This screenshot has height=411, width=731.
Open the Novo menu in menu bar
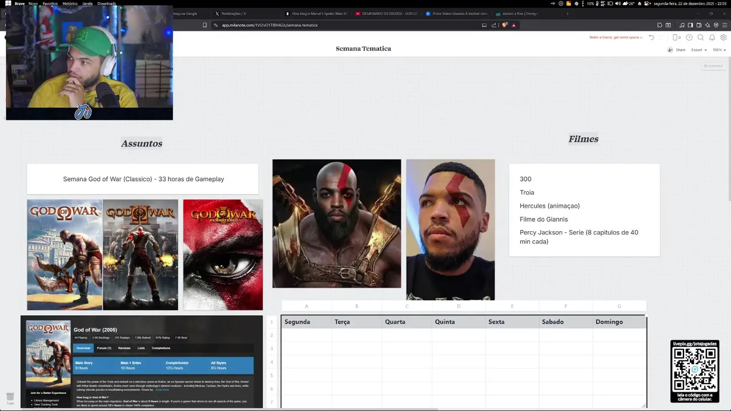33,3
